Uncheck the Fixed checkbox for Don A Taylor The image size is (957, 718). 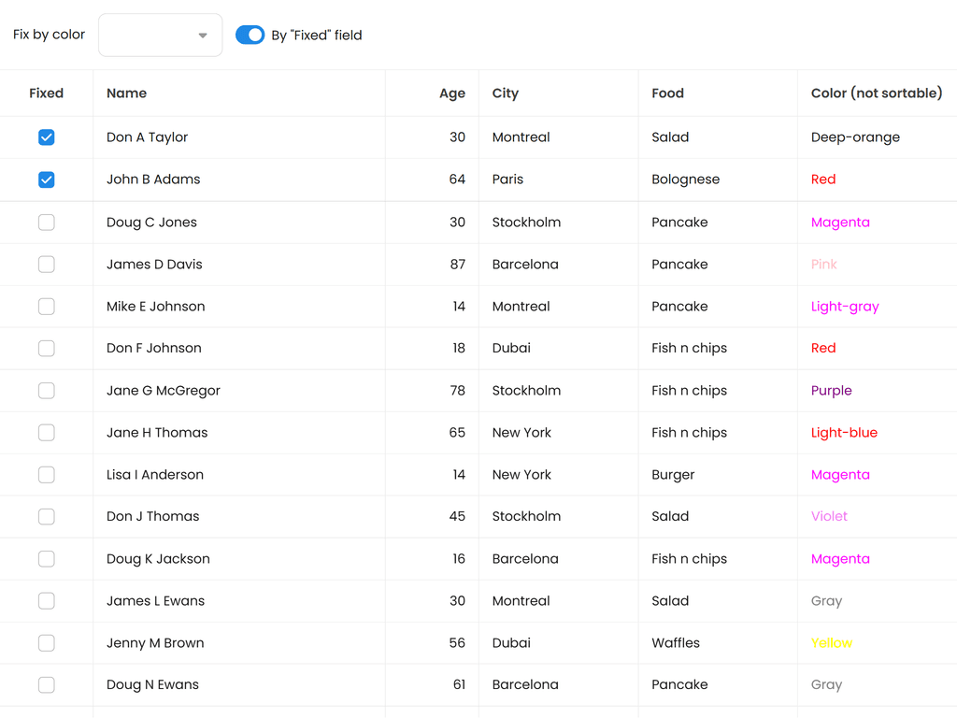(x=46, y=137)
